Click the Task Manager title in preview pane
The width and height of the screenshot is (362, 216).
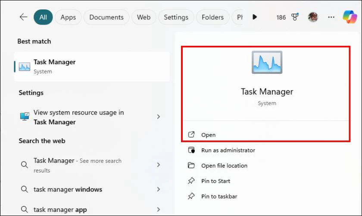267,92
